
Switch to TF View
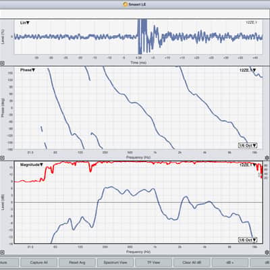click(x=153, y=263)
